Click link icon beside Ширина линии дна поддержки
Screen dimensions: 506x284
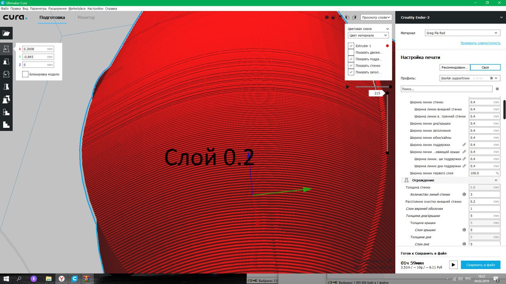point(464,166)
